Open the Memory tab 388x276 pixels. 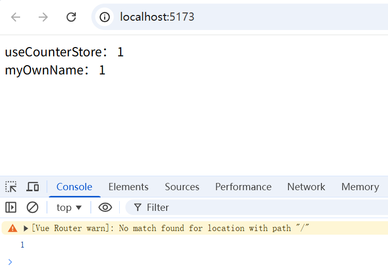(360, 187)
